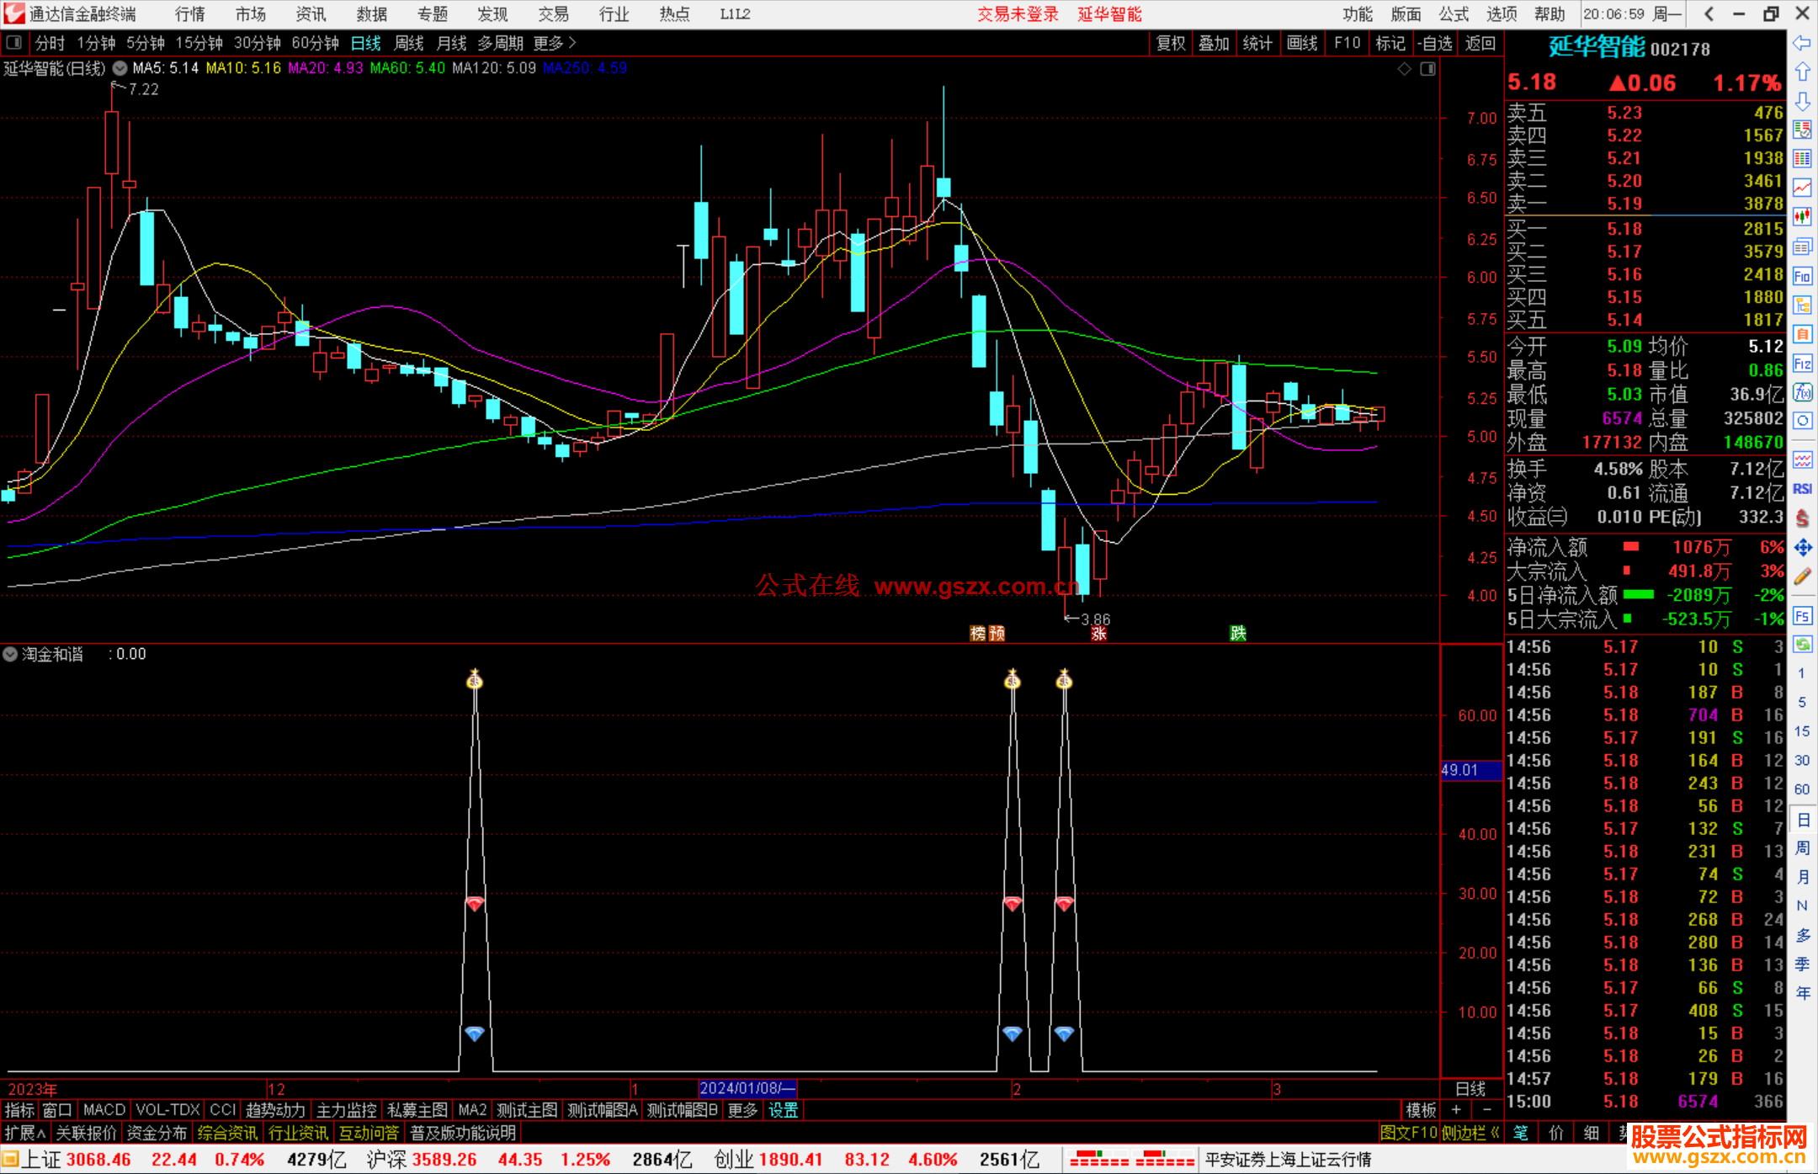This screenshot has height=1174, width=1818.
Task: Click the back arrow icon in right sidebar
Action: pyautogui.click(x=1802, y=43)
